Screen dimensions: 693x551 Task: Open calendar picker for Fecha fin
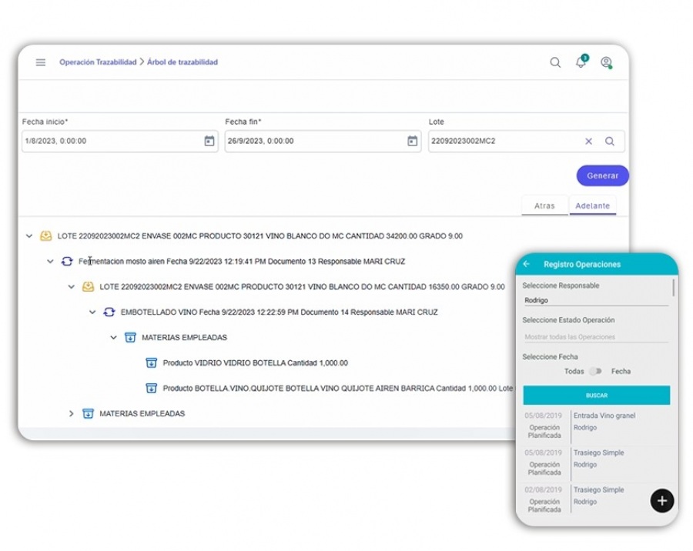[x=412, y=141]
